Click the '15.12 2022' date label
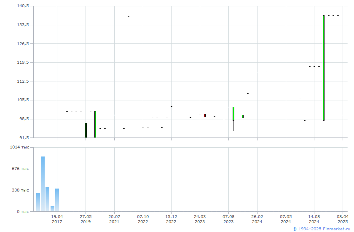The width and height of the screenshot is (354, 232). point(171,219)
